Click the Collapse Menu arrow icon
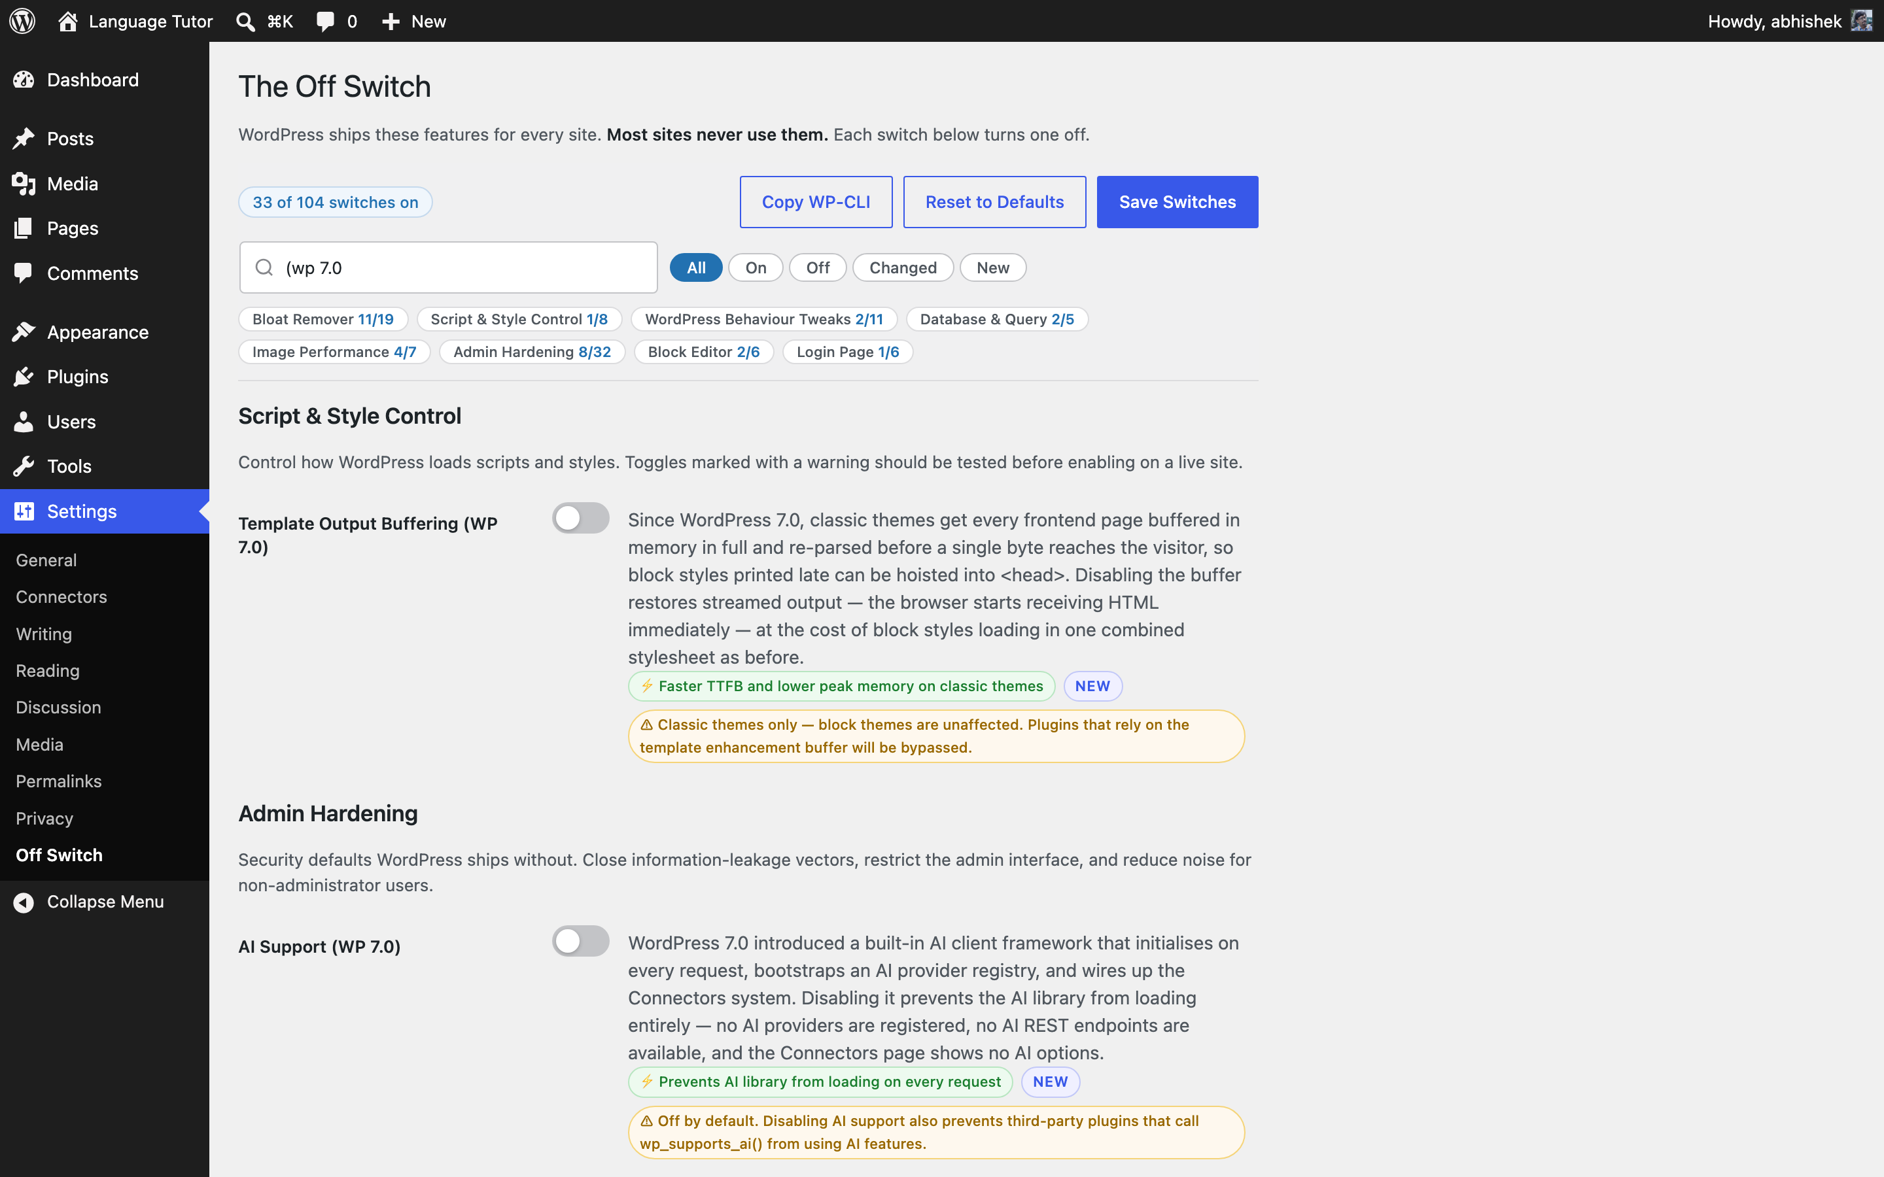The width and height of the screenshot is (1884, 1177). coord(24,902)
